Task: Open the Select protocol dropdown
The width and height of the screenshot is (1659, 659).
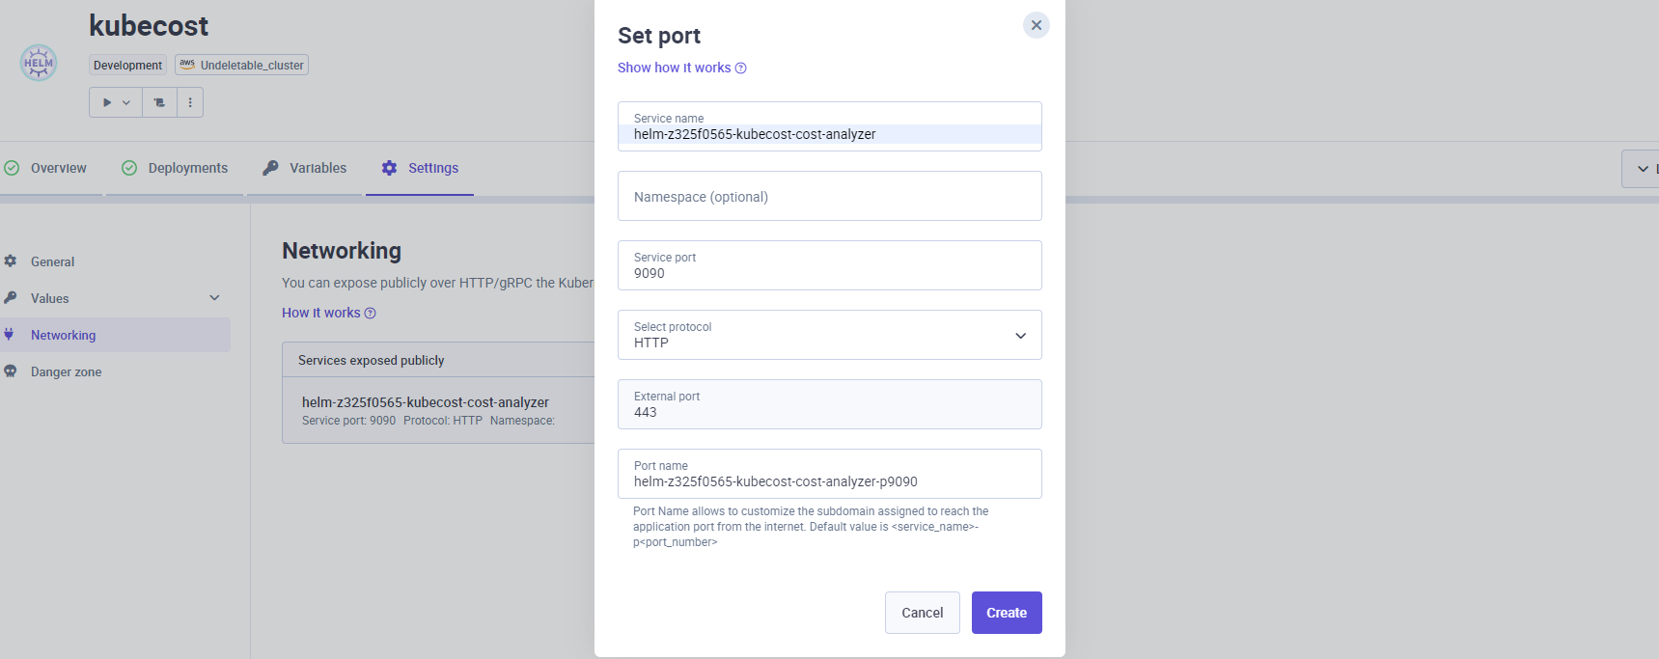Action: (x=829, y=335)
